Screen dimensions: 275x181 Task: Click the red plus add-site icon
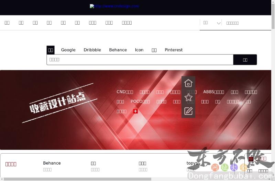135,111
